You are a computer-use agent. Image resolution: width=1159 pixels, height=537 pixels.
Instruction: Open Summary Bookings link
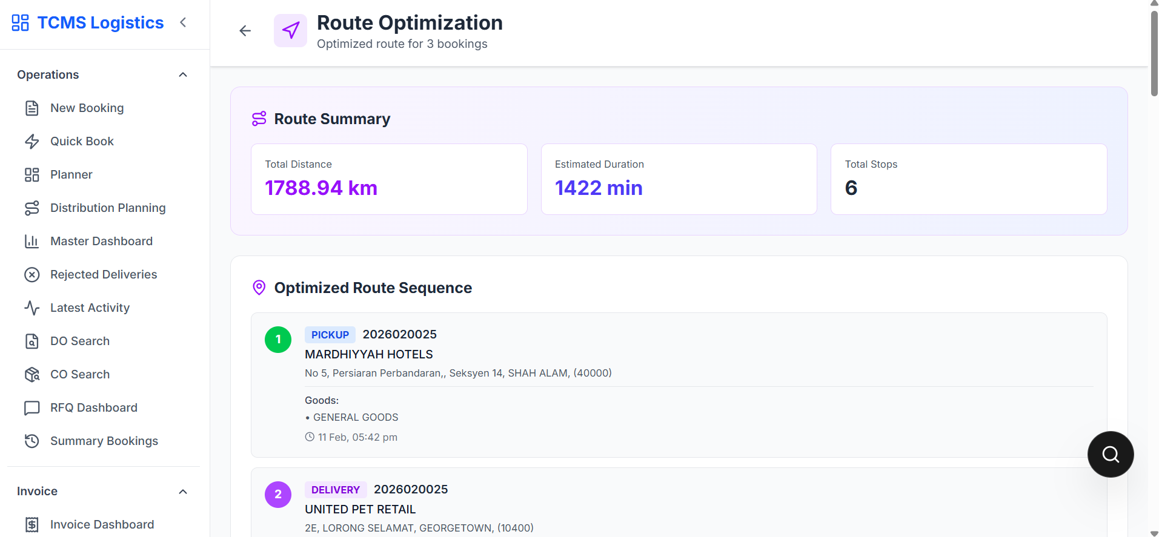[x=105, y=441]
